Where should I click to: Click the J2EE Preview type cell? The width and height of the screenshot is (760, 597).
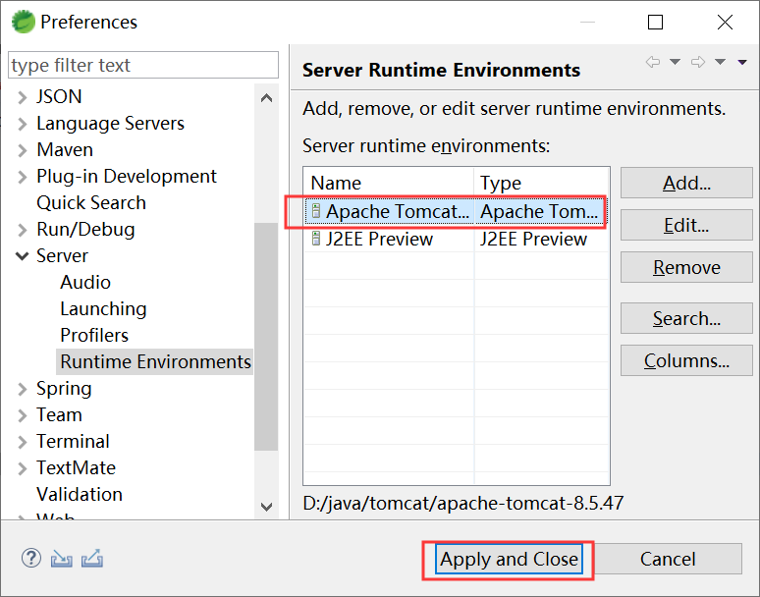pos(541,239)
